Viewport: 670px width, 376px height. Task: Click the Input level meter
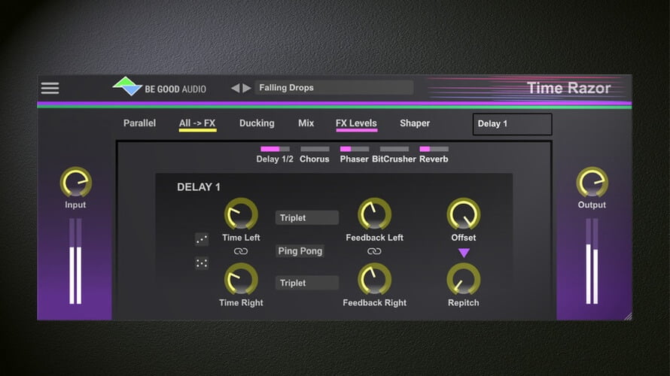(x=75, y=261)
